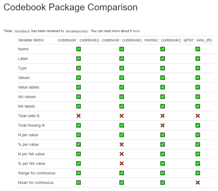Click red X for Total valid N under codebookr

point(79,116)
